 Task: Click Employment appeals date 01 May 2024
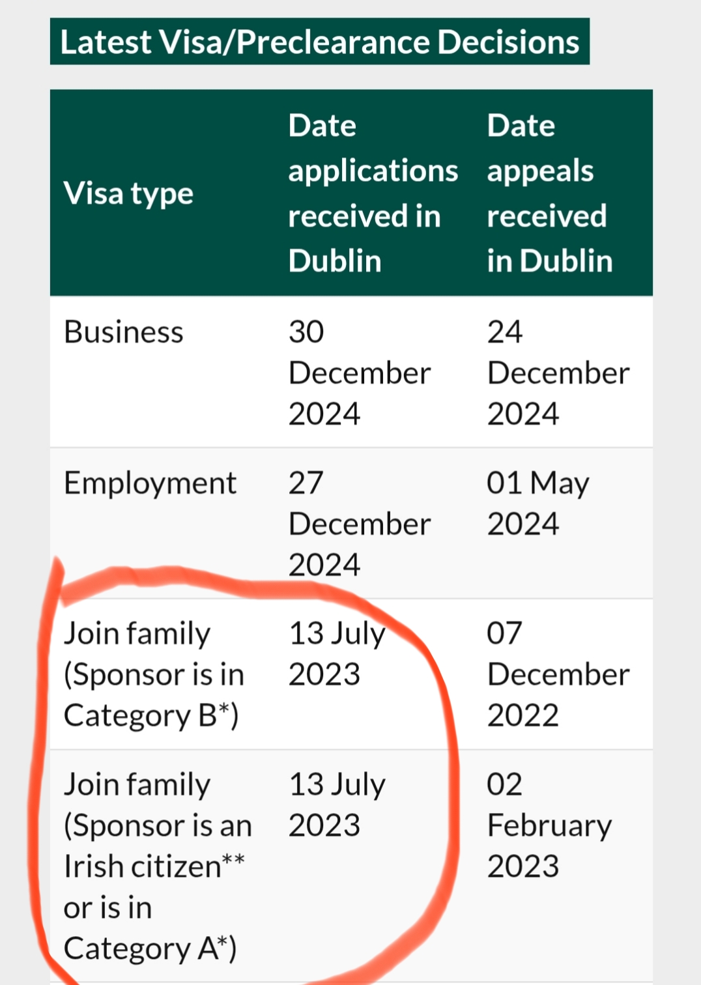click(537, 504)
